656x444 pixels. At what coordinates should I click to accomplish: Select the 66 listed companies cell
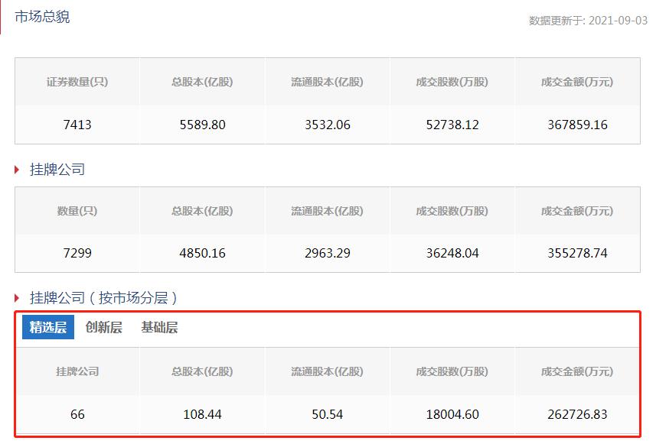pyautogui.click(x=77, y=414)
